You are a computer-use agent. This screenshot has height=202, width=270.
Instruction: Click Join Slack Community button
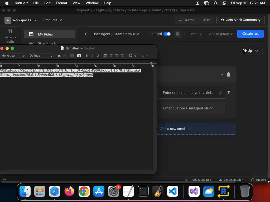[x=240, y=20]
